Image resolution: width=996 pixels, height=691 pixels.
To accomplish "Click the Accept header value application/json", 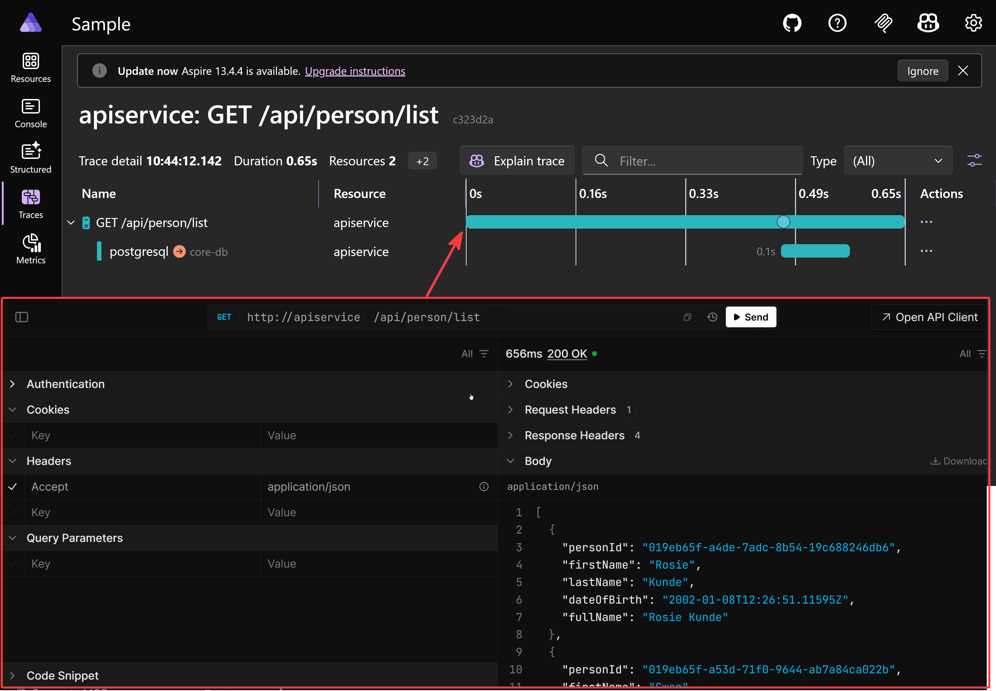I will coord(309,487).
